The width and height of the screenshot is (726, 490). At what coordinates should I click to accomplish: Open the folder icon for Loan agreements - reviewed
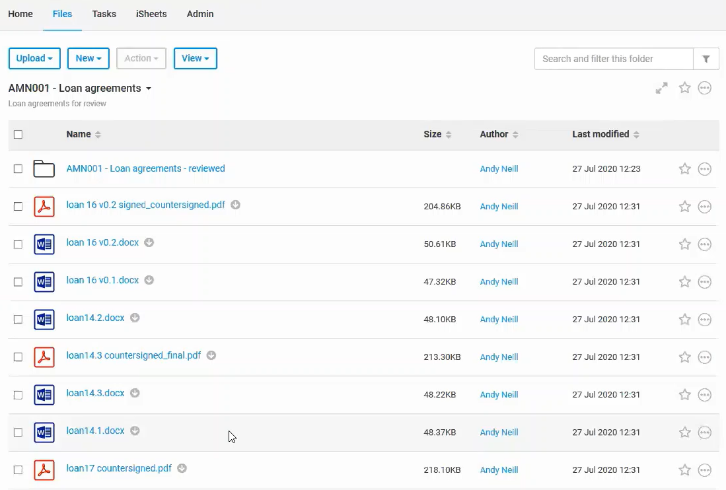point(44,169)
